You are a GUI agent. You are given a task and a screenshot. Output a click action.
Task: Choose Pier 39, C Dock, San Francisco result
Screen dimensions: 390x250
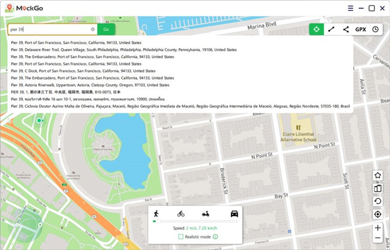83,71
